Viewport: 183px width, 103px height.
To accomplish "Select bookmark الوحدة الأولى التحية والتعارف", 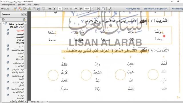I will [x=17, y=71].
